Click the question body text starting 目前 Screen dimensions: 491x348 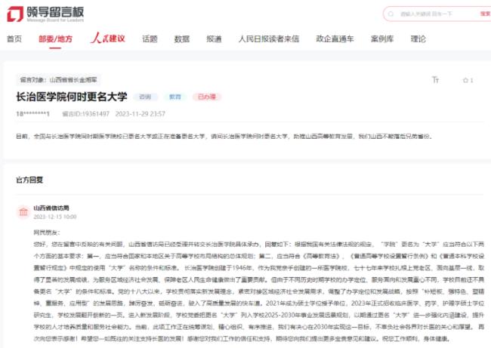(224, 137)
